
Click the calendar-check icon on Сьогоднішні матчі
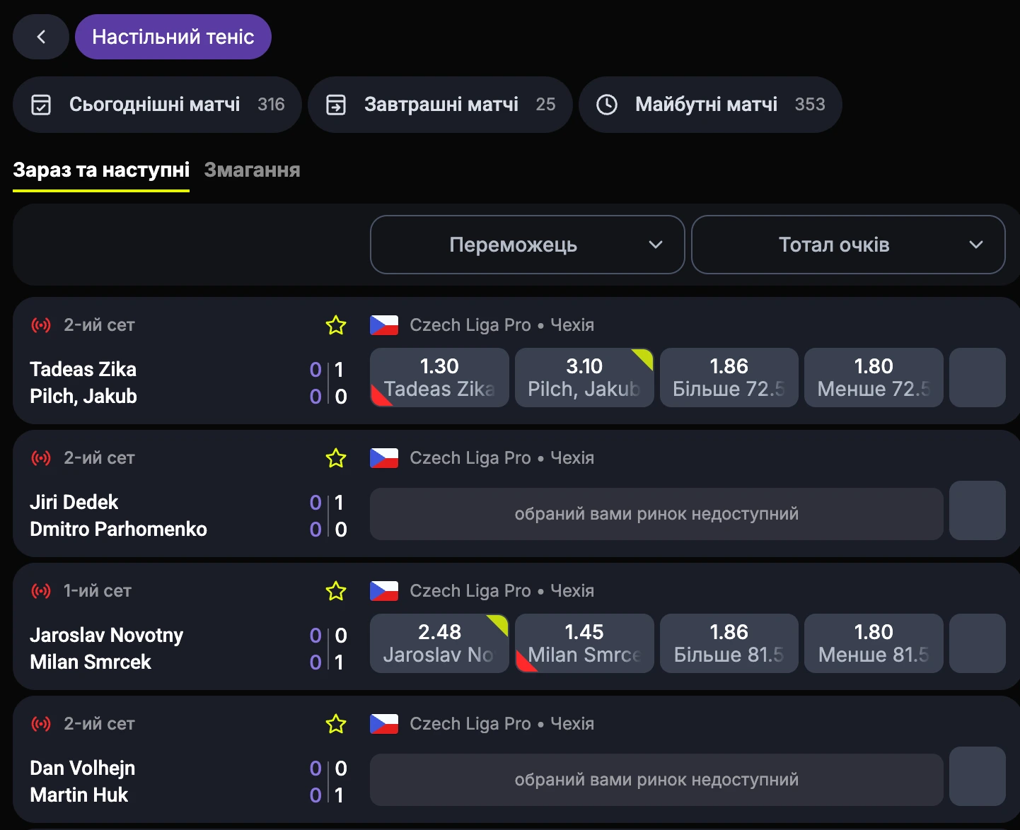coord(41,105)
